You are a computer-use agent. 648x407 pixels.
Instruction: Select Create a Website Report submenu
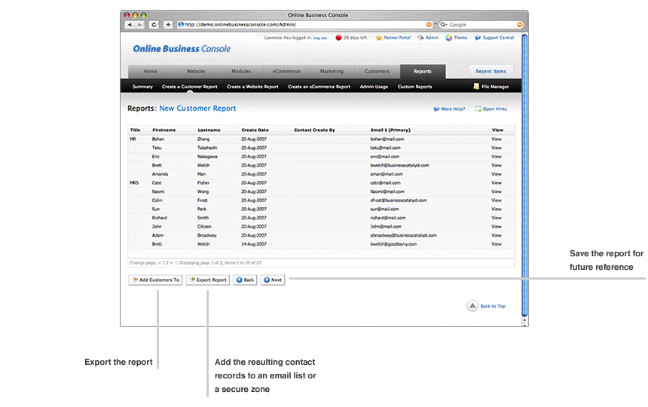(x=252, y=87)
